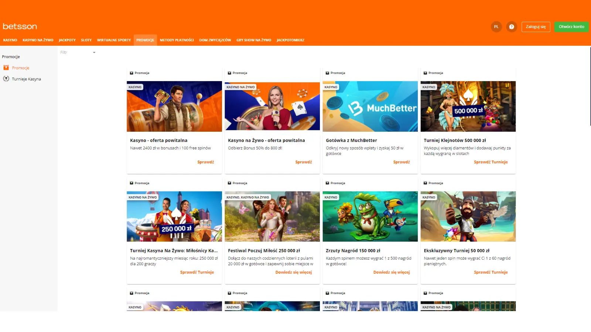Viewport: 591px width, 332px height.
Task: Click Sprawdź Turnieje under Ekskluzywny Turniej
Action: (x=491, y=272)
